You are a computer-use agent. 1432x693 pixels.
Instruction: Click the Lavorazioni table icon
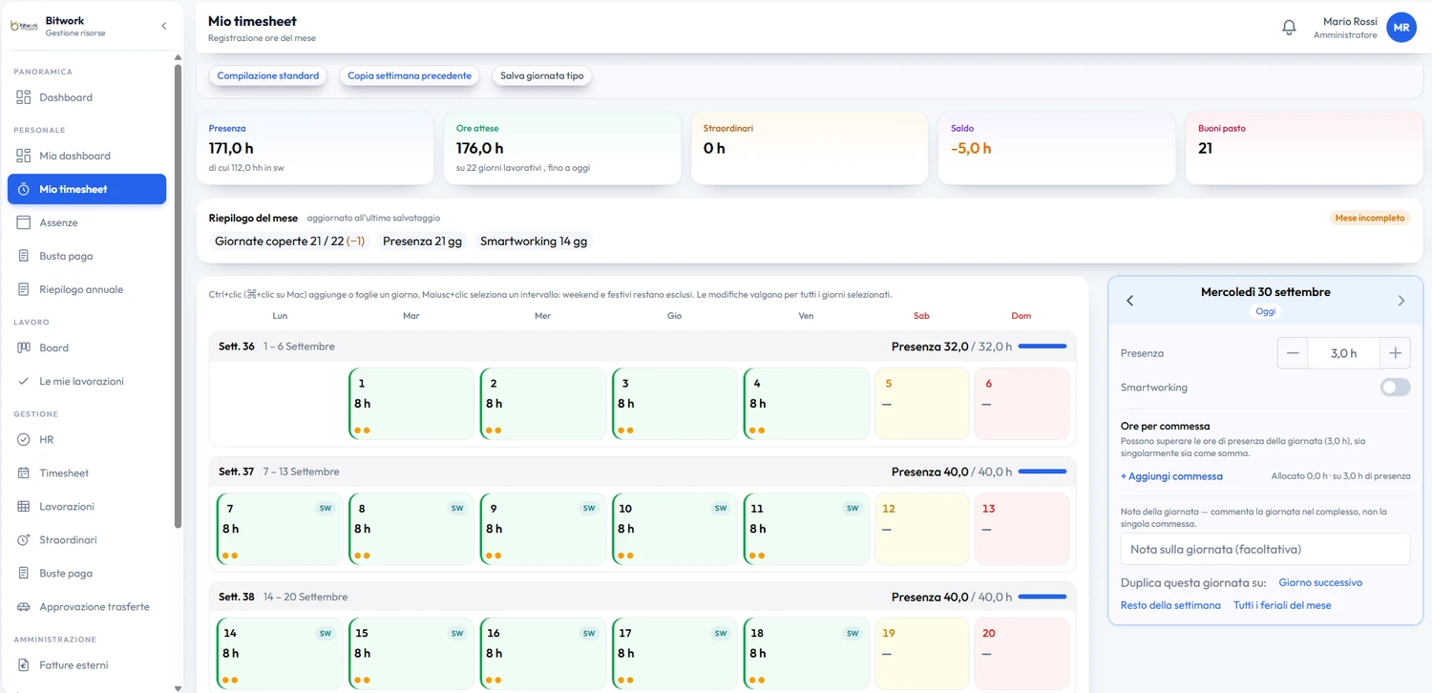tap(24, 507)
